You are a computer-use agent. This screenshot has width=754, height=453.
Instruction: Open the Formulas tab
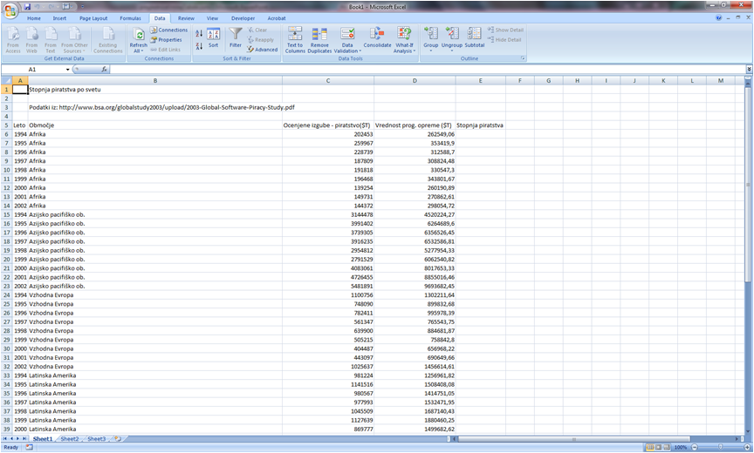point(130,18)
